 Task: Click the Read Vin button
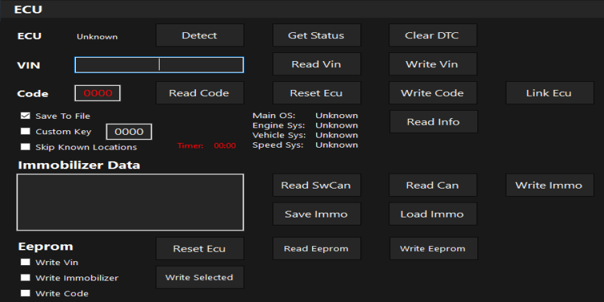click(x=316, y=64)
